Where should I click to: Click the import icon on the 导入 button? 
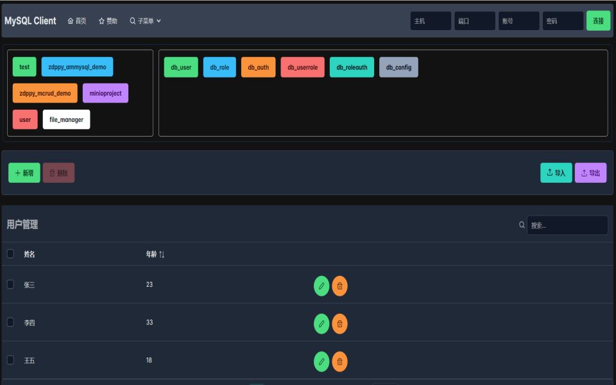(x=550, y=172)
